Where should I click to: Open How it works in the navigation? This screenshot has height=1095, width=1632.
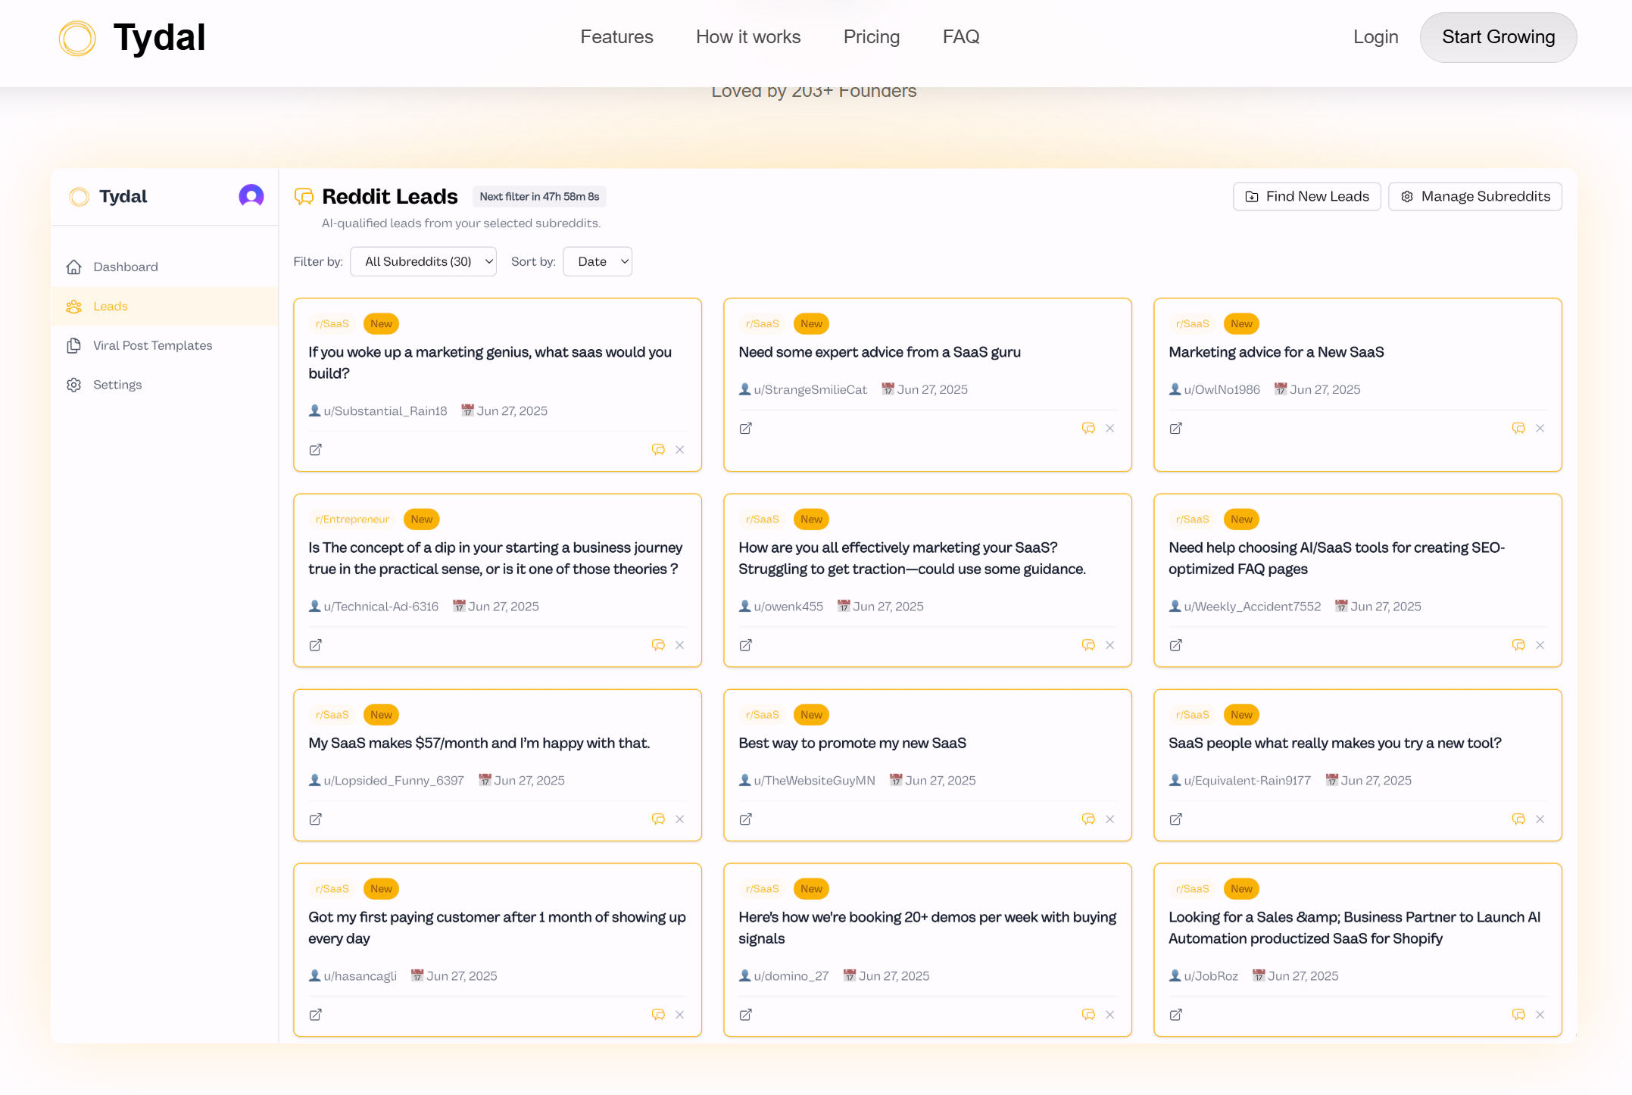coord(748,37)
